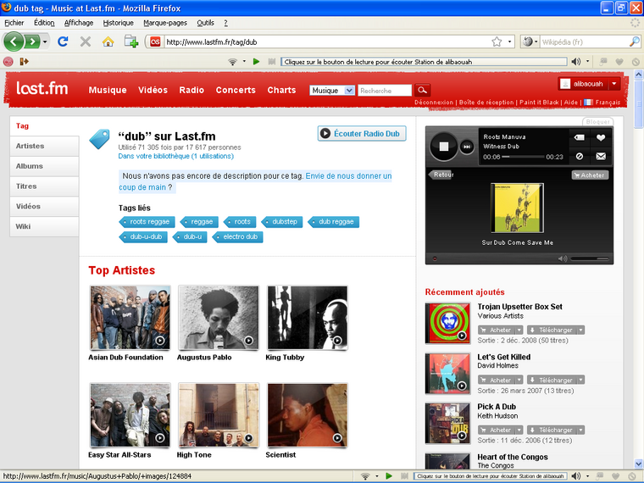
Task: Open the Télécharger dropdown for Trojan Upsetter Box Set
Action: (x=581, y=330)
